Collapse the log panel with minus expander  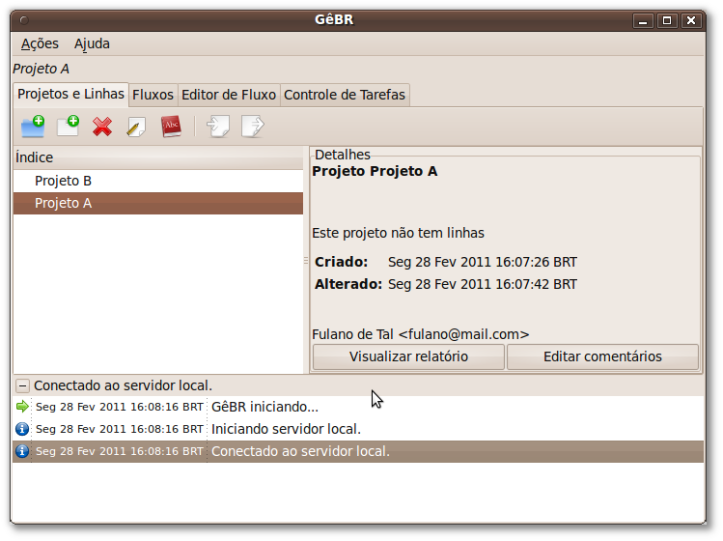(22, 385)
